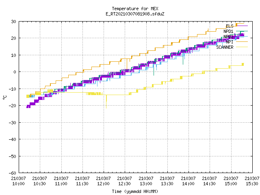
Task: Click the y-axis label '30'
Action: click(13, 22)
